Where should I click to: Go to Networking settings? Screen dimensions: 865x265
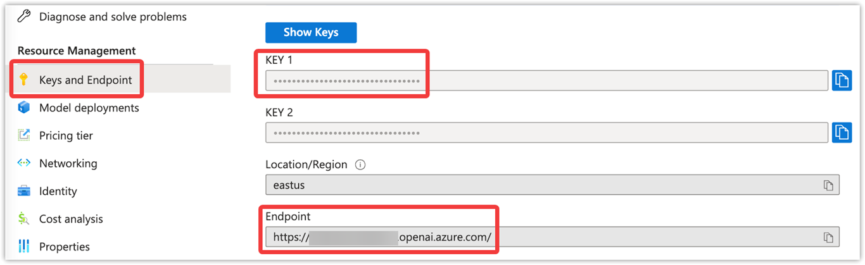pos(68,163)
